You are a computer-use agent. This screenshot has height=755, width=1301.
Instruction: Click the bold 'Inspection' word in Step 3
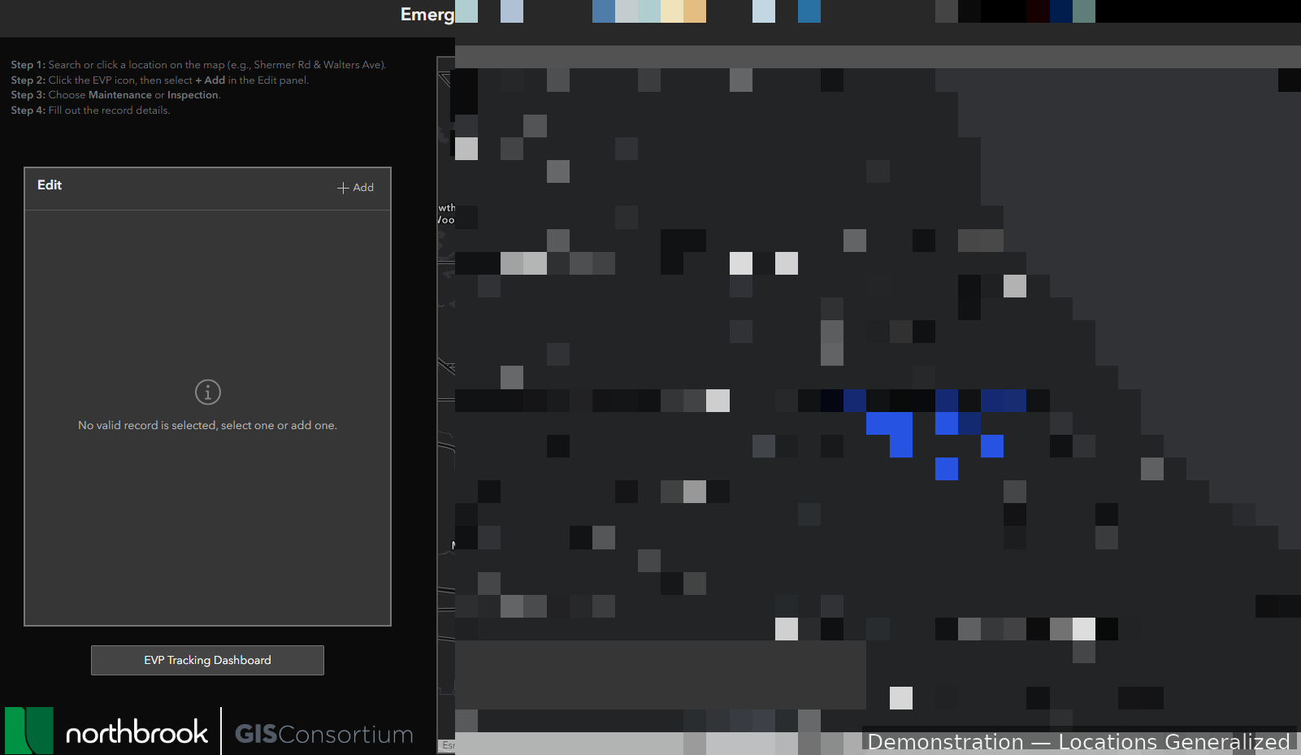point(193,95)
